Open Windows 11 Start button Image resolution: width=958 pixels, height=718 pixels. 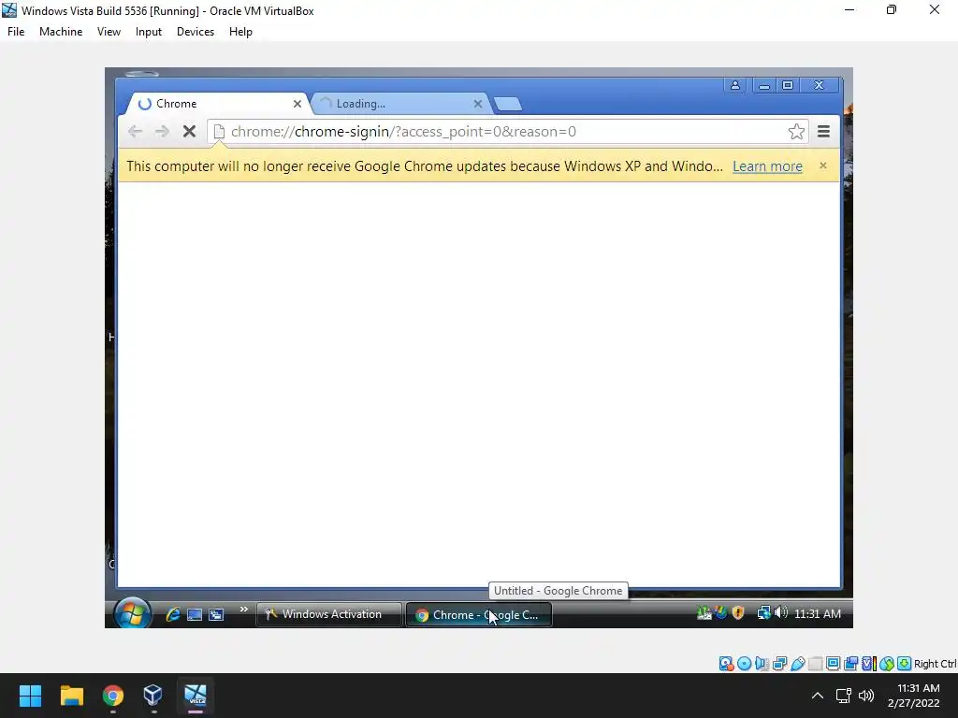point(30,696)
